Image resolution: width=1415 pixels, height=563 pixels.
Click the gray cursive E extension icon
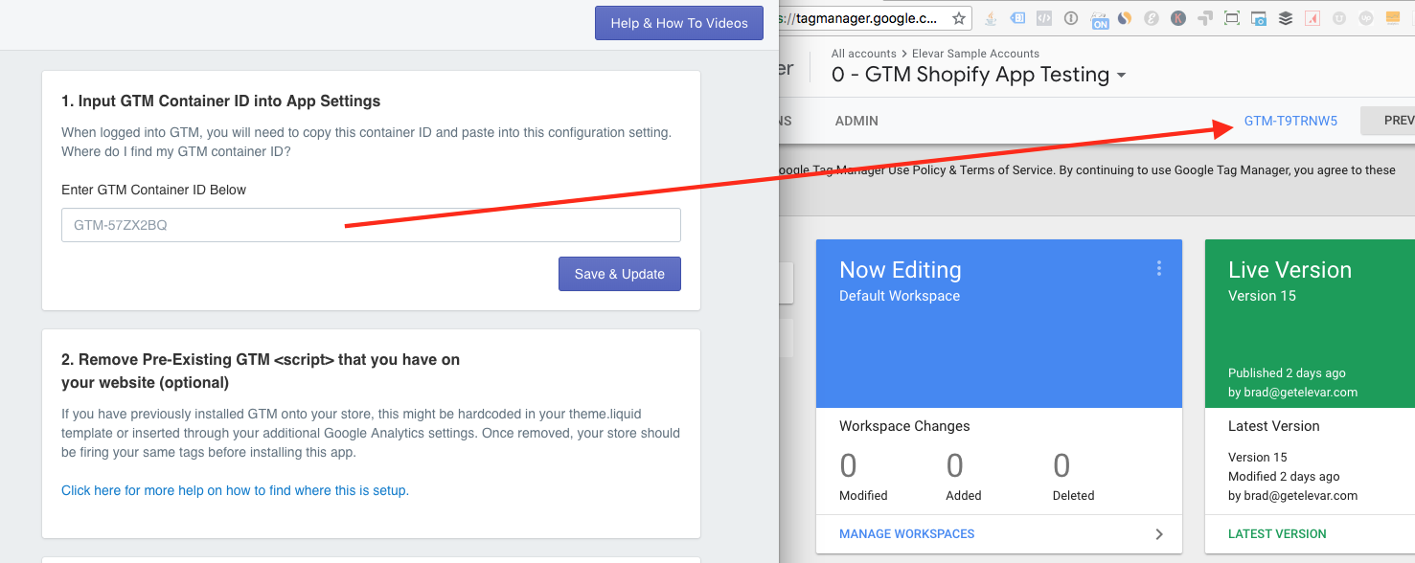(x=1153, y=18)
